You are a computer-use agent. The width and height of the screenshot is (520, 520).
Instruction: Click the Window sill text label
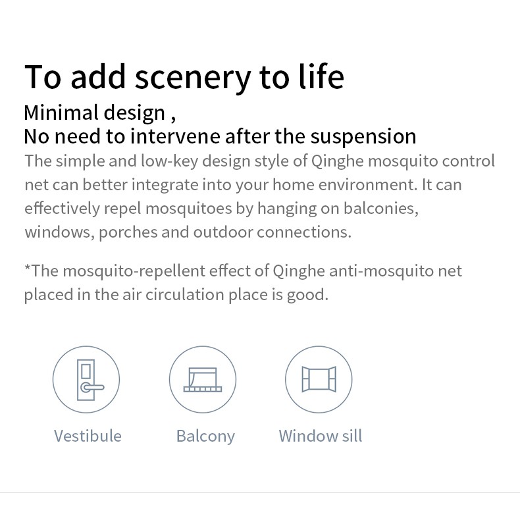321,436
